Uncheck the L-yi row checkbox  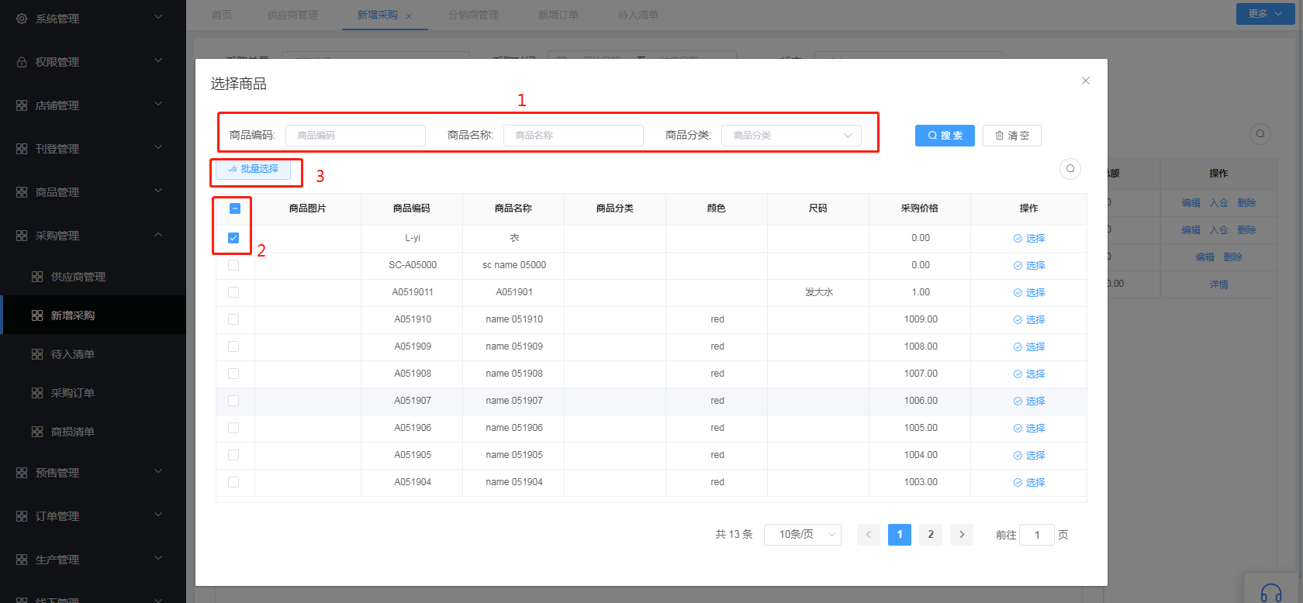[233, 238]
